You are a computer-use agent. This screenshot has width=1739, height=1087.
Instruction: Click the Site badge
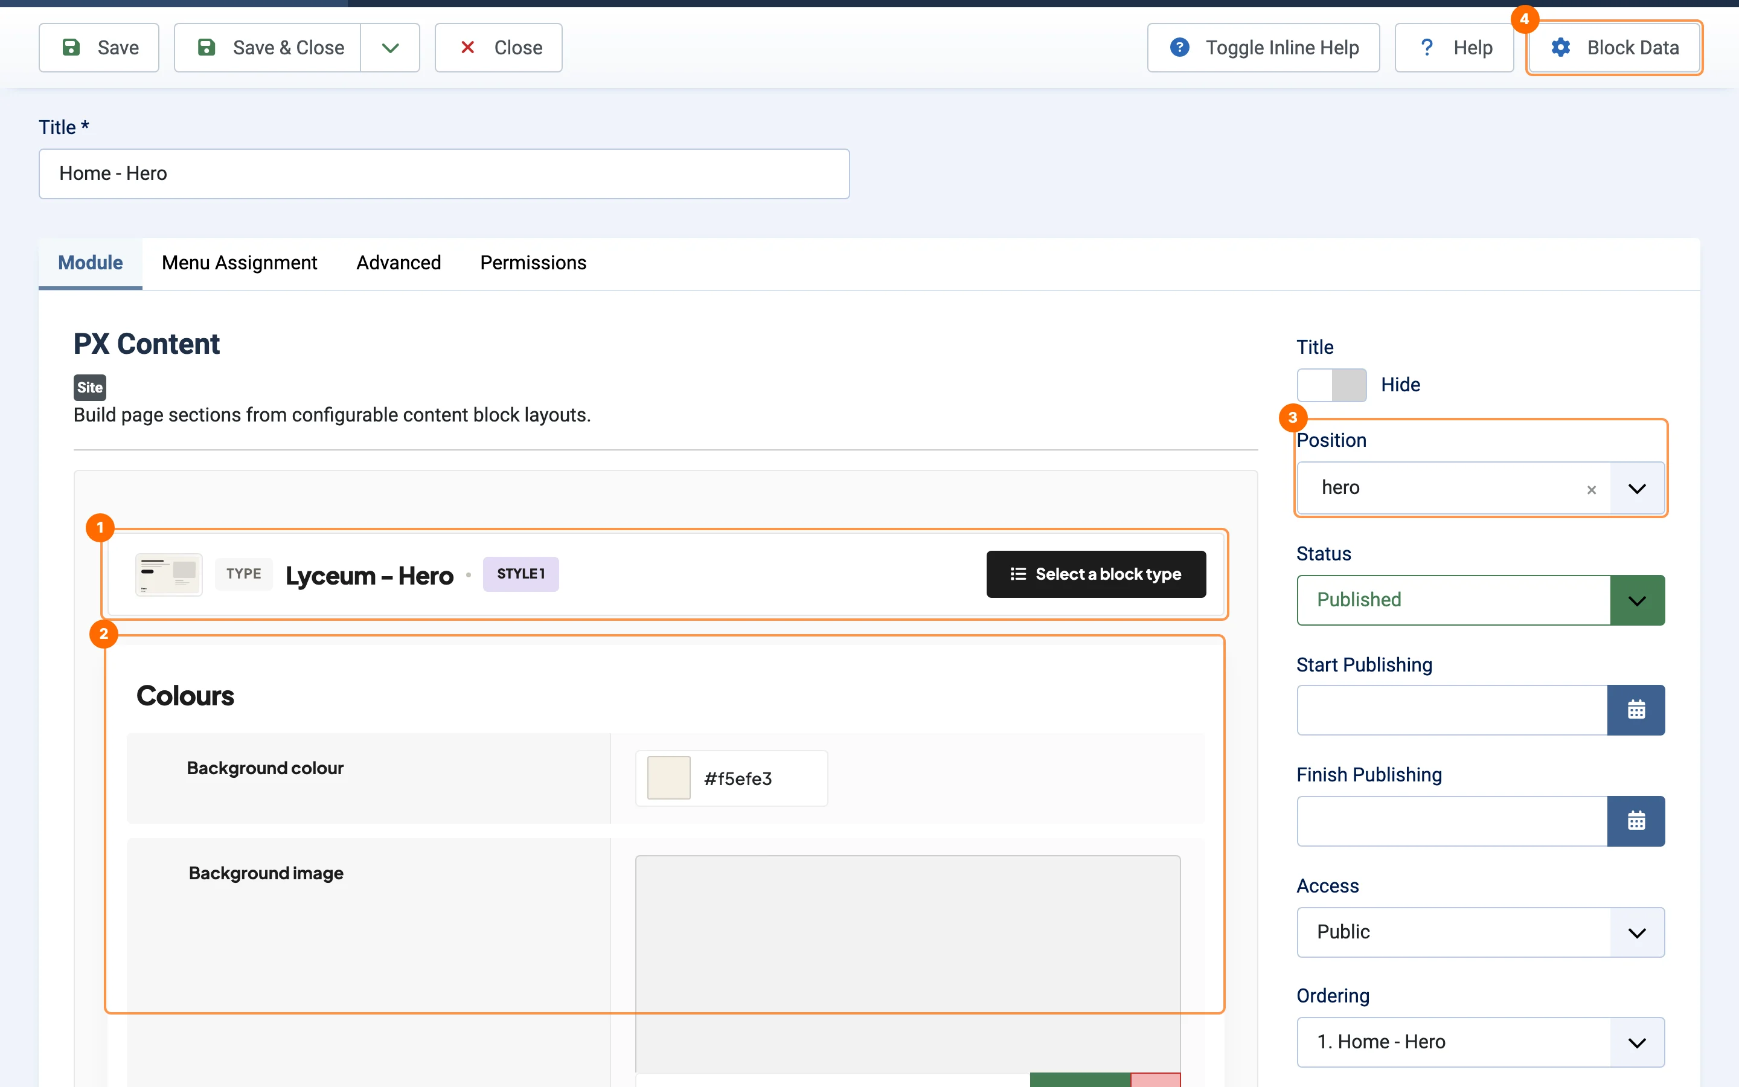pyautogui.click(x=90, y=388)
